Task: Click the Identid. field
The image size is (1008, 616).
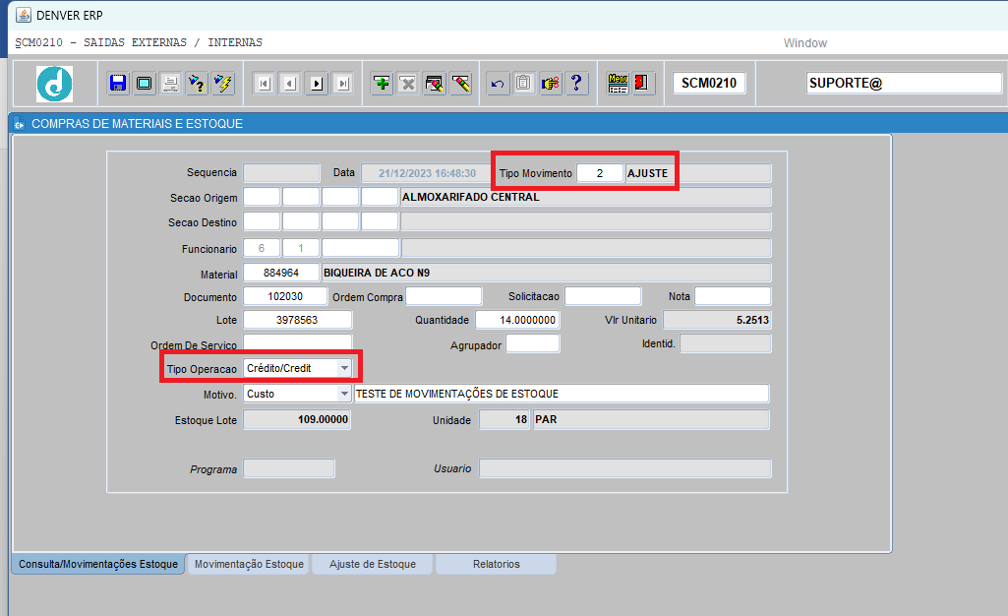Action: tap(726, 343)
